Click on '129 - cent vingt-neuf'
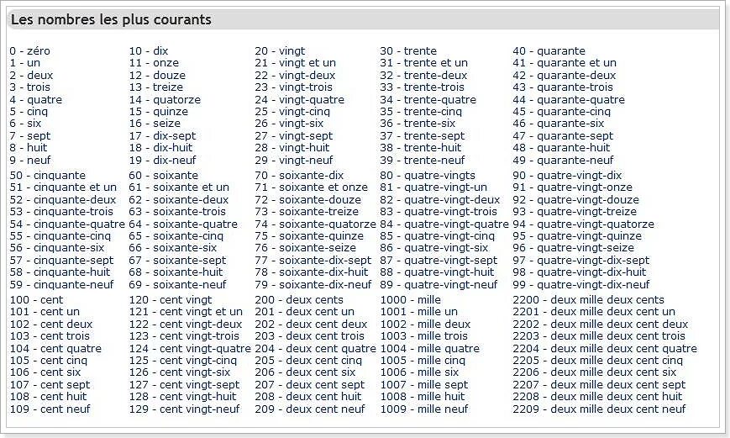This screenshot has width=730, height=438. pos(184,409)
